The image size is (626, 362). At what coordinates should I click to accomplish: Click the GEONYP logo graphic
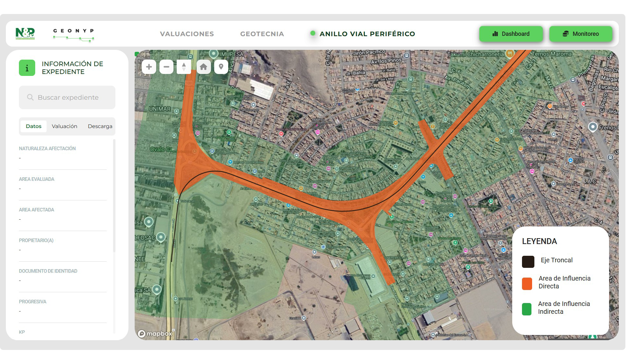pos(74,35)
